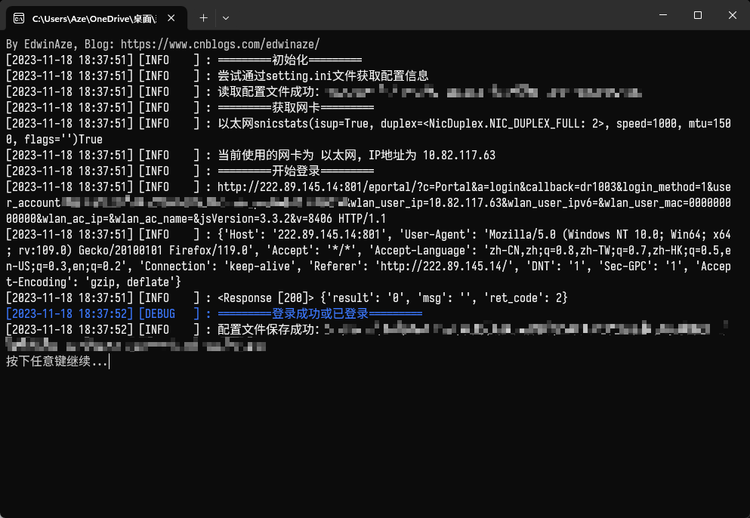Screen dimensions: 750x518
Task: Click the 获取网卡 section header line
Action: 289,107
